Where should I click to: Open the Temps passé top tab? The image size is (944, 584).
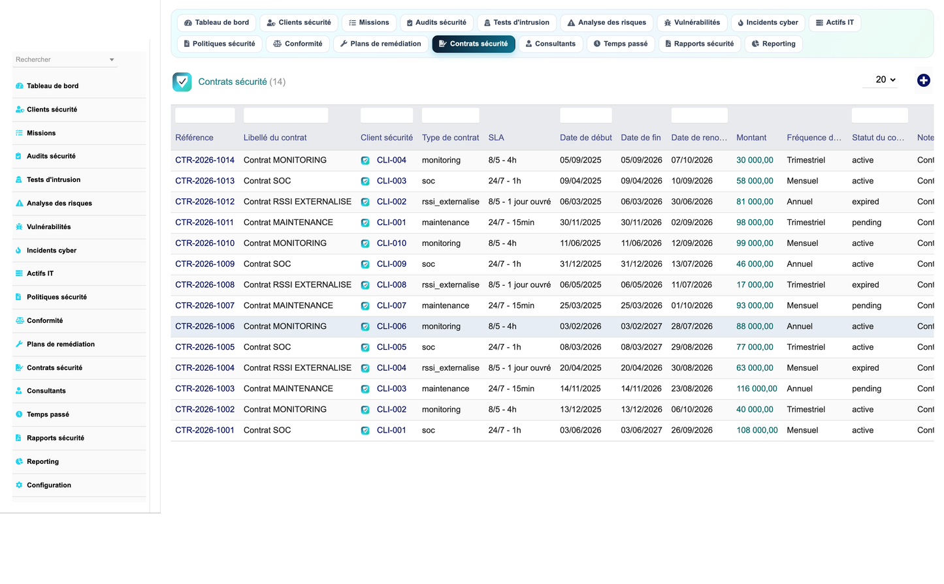tap(621, 44)
